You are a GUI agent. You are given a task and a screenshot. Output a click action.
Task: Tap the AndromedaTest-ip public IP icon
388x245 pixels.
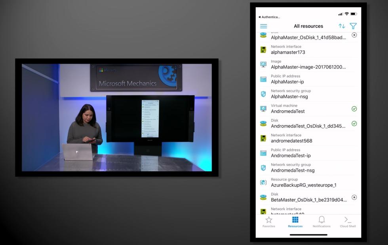263,153
